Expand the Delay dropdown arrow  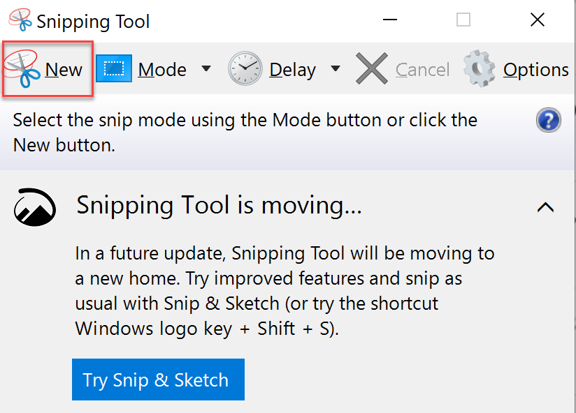(x=336, y=68)
